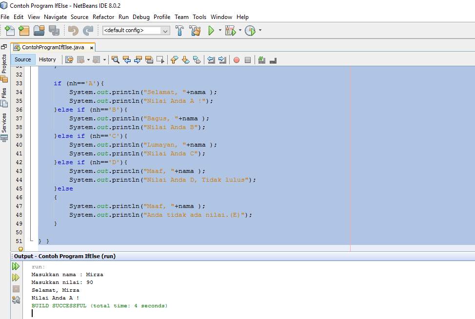This screenshot has height=319, width=475.
Task: Comment selected lines icon
Action: coord(262,60)
